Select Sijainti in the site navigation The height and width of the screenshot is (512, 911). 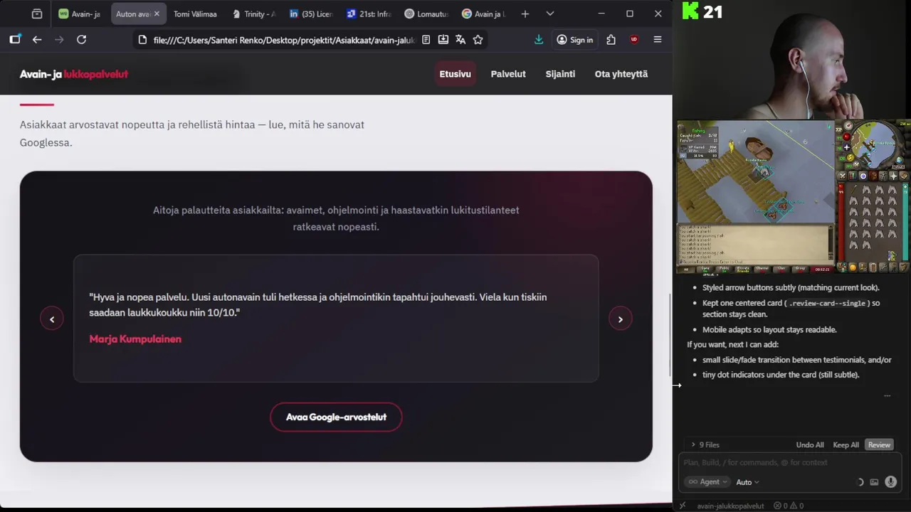pos(560,74)
